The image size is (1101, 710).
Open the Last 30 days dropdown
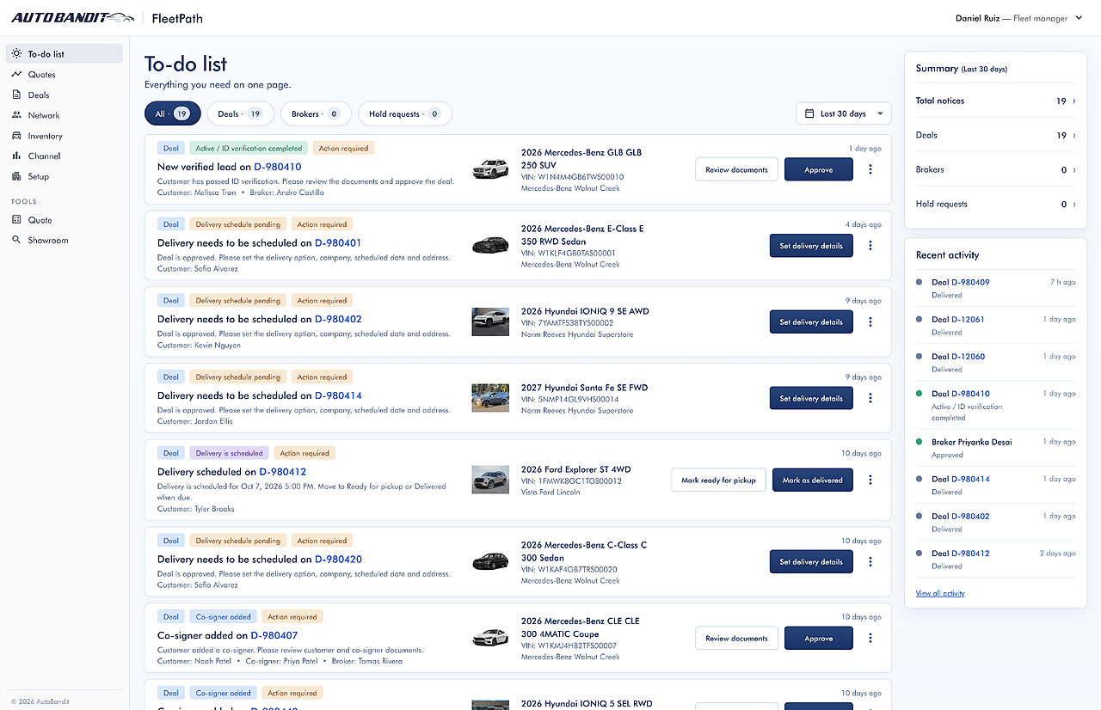[x=844, y=113]
